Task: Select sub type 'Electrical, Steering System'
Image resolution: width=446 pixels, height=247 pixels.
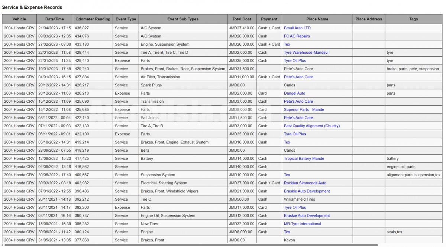Action: (x=164, y=183)
